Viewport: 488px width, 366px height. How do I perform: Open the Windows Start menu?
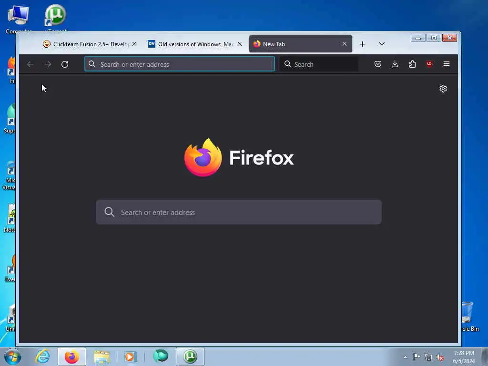[13, 356]
